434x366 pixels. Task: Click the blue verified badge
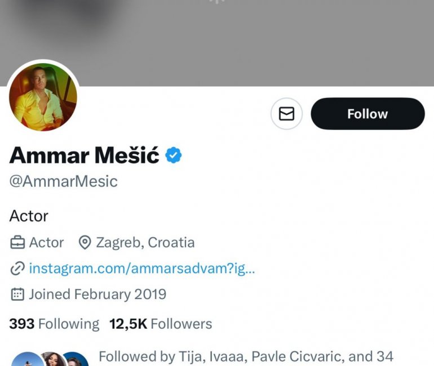(173, 155)
